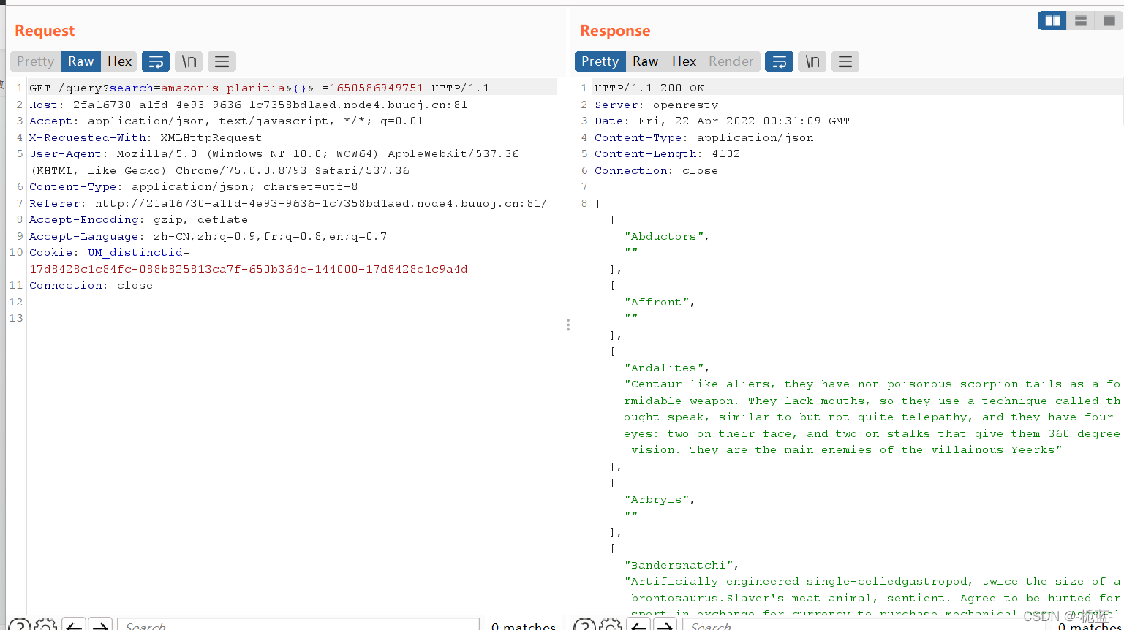Toggle word wrap in Request panel
Viewport: 1124px width, 630px height.
[x=156, y=61]
